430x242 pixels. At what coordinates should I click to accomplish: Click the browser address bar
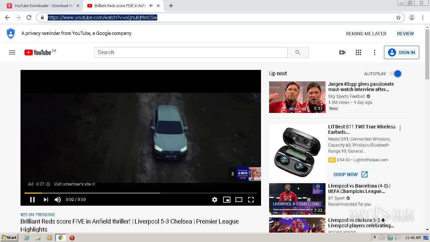220,17
